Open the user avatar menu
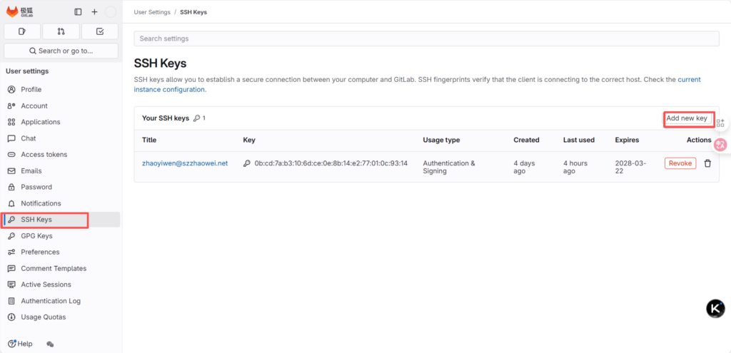Image resolution: width=731 pixels, height=353 pixels. (111, 12)
